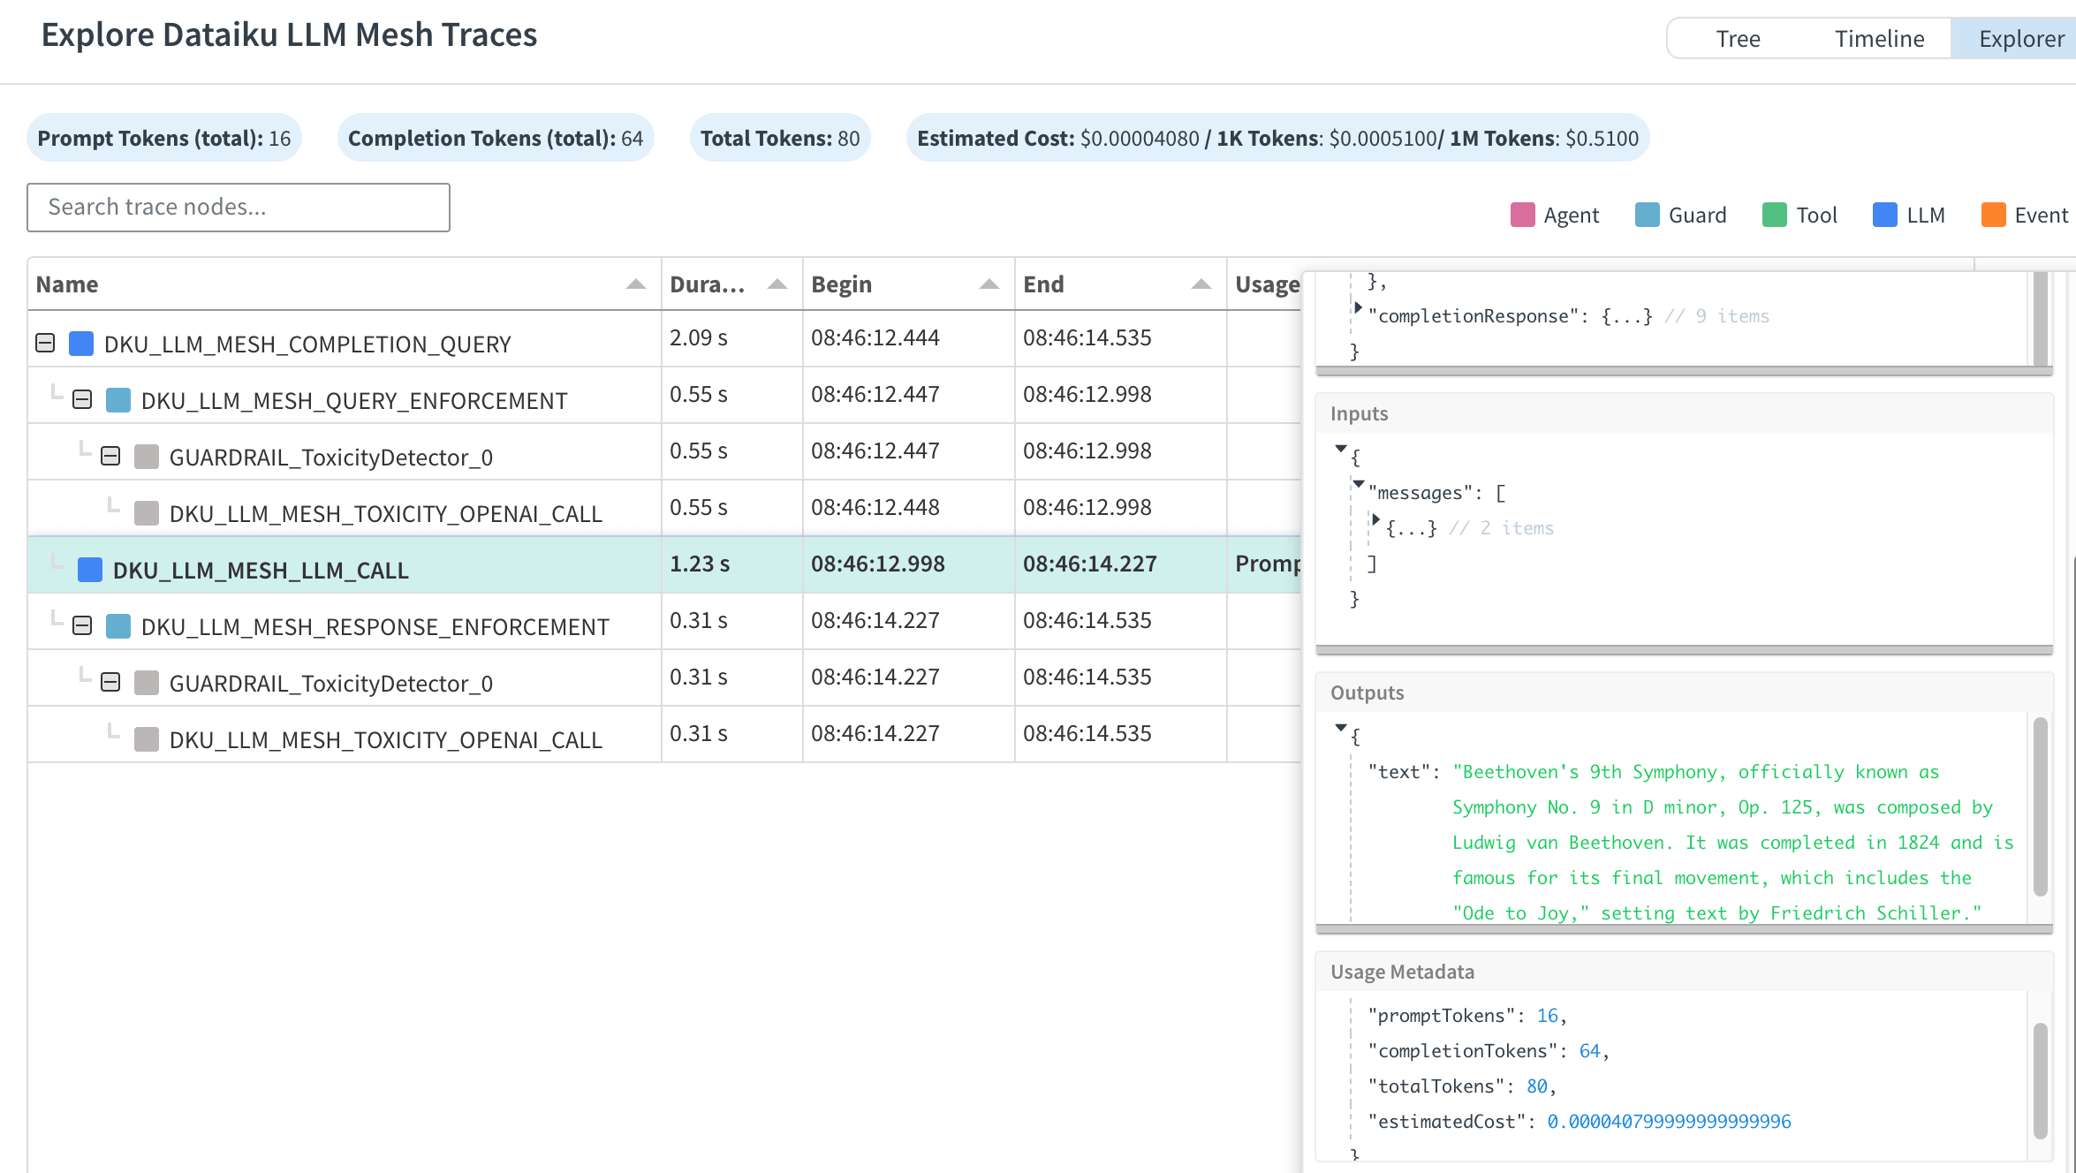This screenshot has height=1173, width=2076.
Task: Sort by the Duration column arrow
Action: pos(777,284)
